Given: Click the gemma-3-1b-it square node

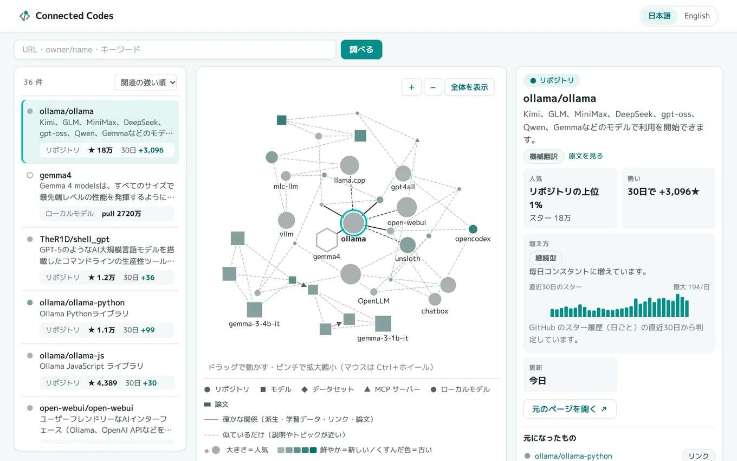Looking at the screenshot, I should click(383, 324).
